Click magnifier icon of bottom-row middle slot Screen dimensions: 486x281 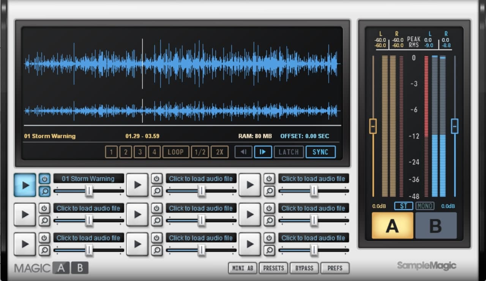coord(157,250)
